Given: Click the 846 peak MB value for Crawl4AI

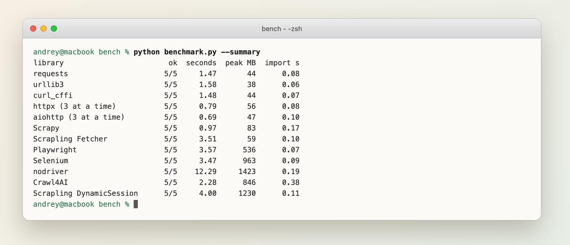Looking at the screenshot, I should coord(249,182).
